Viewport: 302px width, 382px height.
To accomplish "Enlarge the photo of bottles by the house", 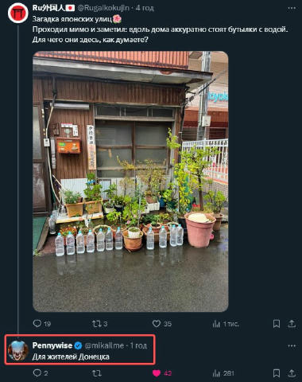I will pos(130,181).
